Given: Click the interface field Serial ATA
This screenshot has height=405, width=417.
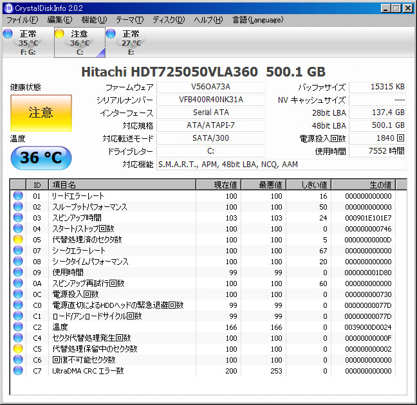Looking at the screenshot, I should pyautogui.click(x=210, y=113).
